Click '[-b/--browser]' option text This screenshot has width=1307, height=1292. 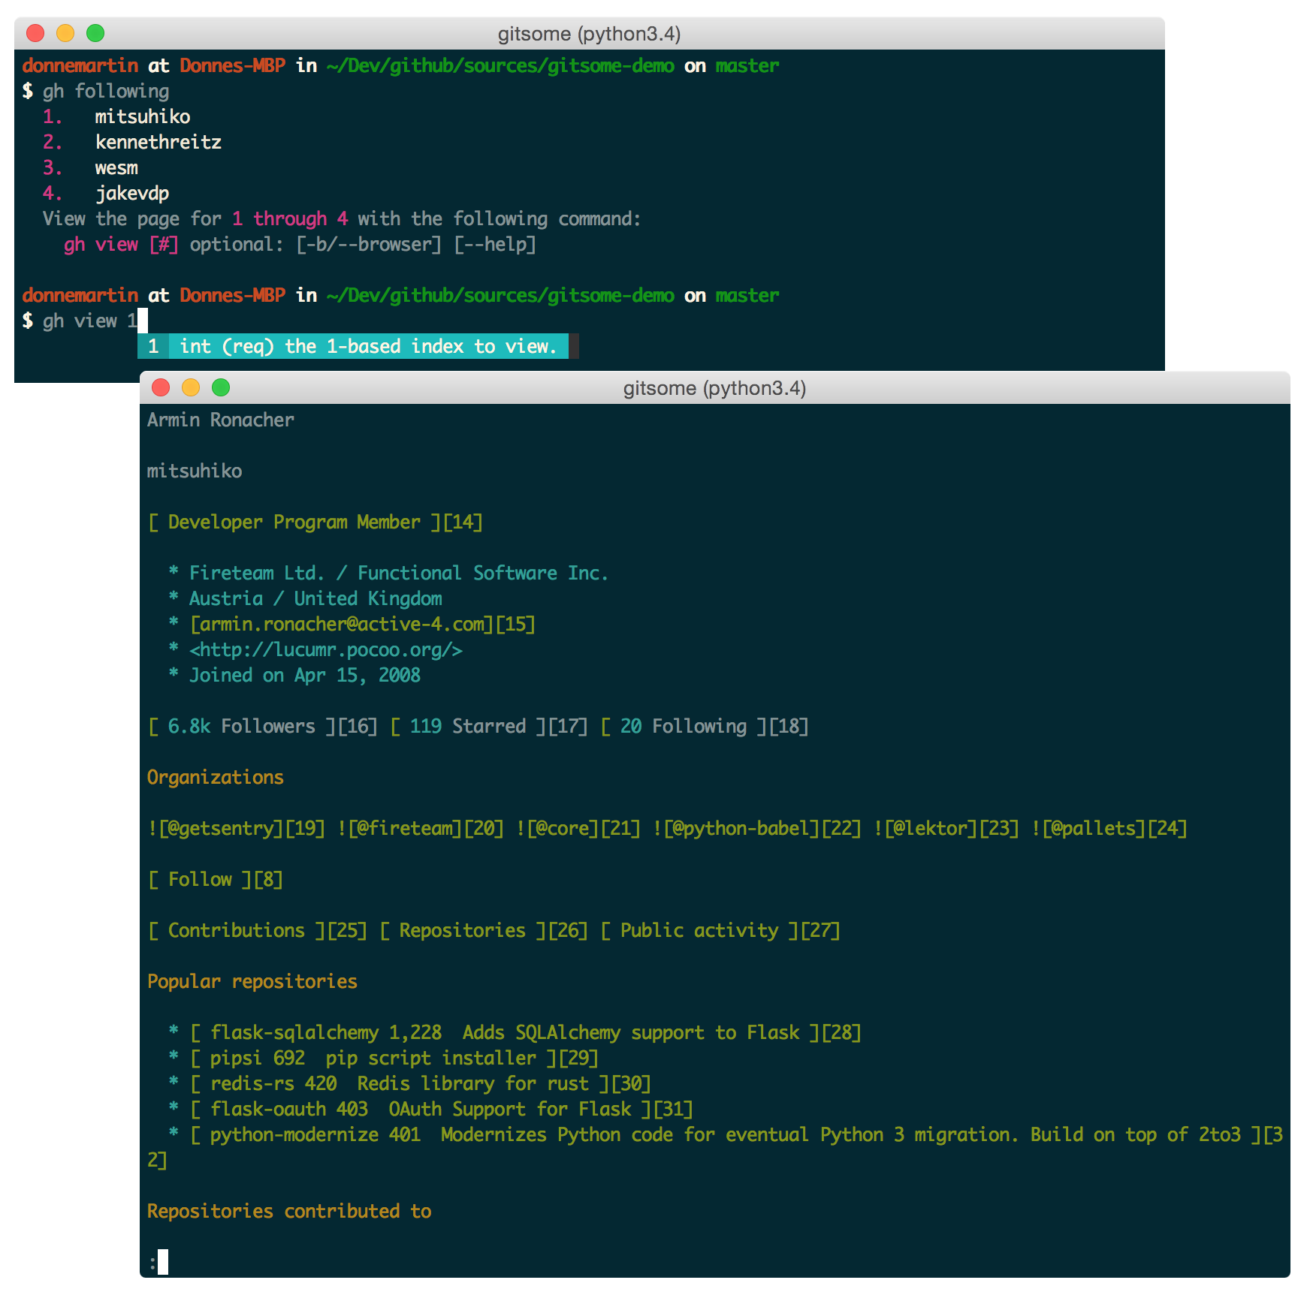tap(368, 244)
